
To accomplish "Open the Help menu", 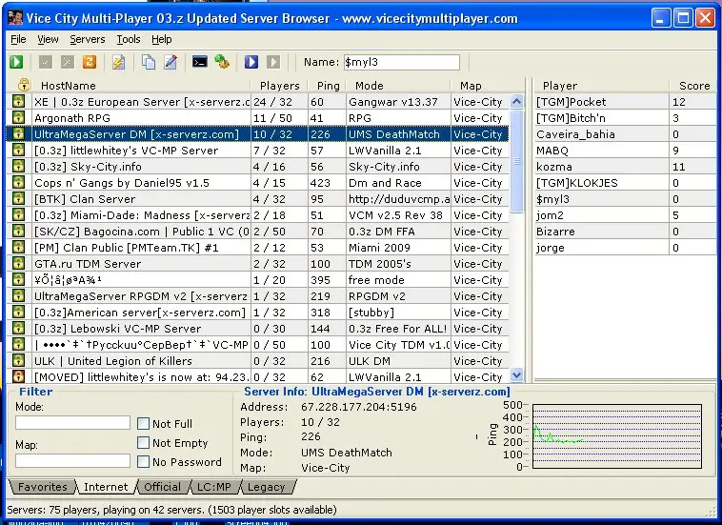I will coord(162,40).
